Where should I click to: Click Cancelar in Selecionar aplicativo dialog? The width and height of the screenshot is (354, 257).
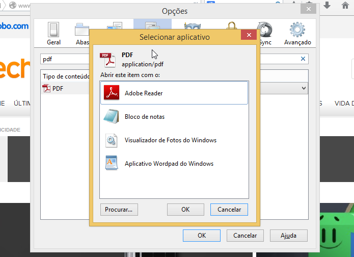click(229, 210)
